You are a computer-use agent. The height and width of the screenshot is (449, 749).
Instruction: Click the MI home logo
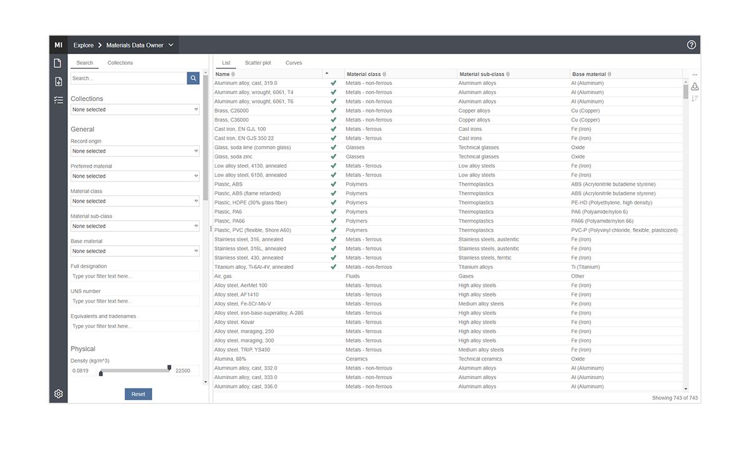coord(58,45)
